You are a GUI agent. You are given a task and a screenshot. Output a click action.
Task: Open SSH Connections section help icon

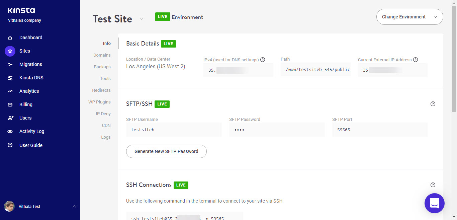pos(433,185)
